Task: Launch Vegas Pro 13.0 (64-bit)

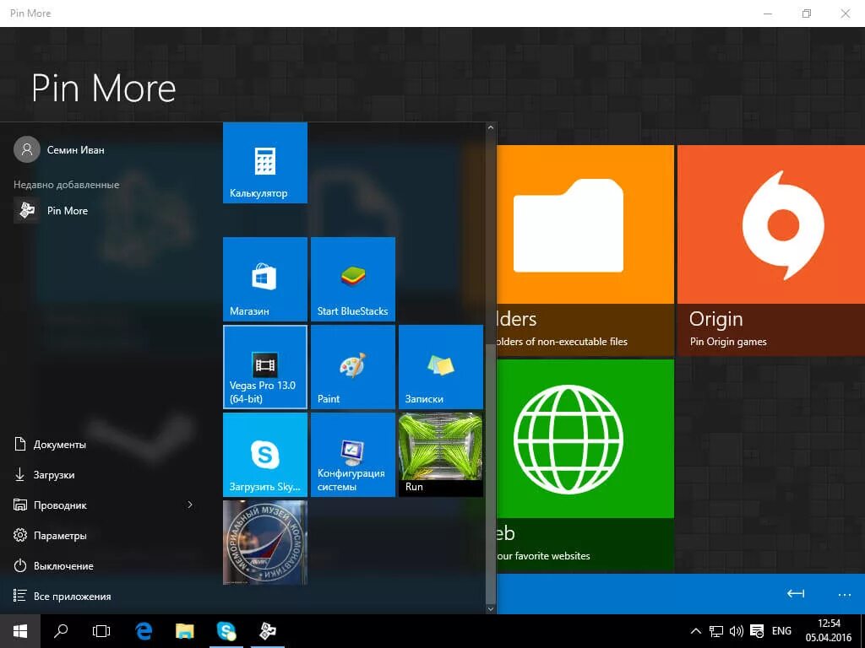Action: [x=264, y=367]
